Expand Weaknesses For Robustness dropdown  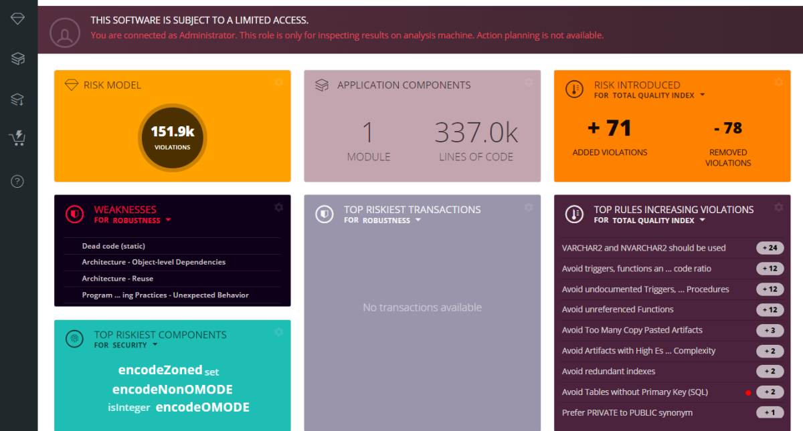(x=168, y=221)
